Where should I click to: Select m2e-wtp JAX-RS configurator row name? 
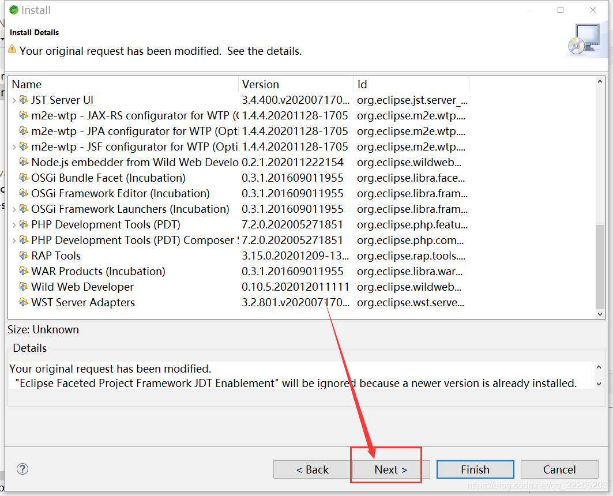click(134, 116)
